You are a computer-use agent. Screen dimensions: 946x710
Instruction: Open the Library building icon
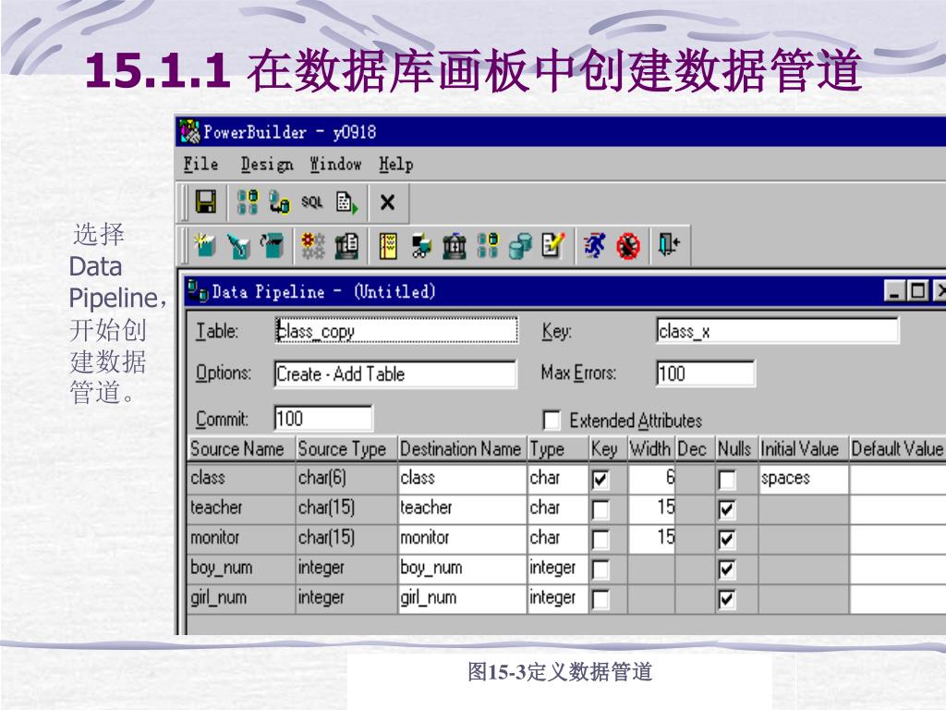(x=455, y=245)
